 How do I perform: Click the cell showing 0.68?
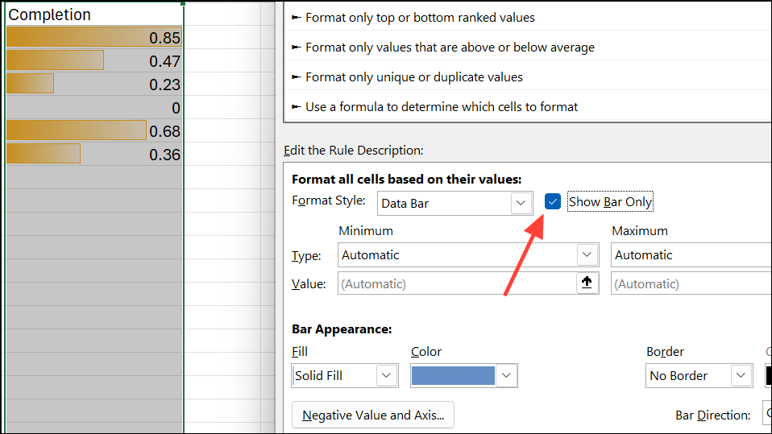pyautogui.click(x=93, y=131)
